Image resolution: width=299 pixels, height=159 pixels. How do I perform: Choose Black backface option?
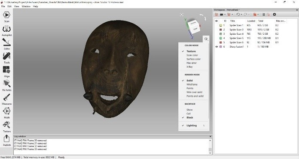(x=190, y=117)
